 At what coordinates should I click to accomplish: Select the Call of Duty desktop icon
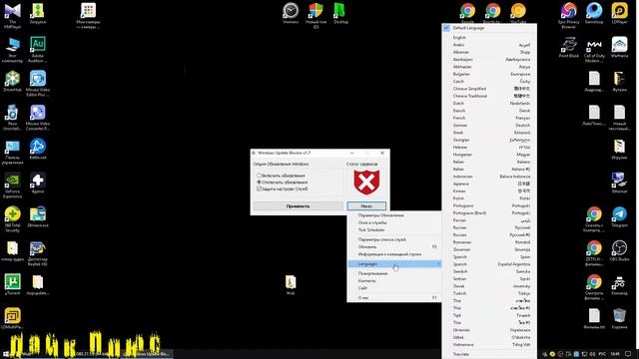(594, 49)
